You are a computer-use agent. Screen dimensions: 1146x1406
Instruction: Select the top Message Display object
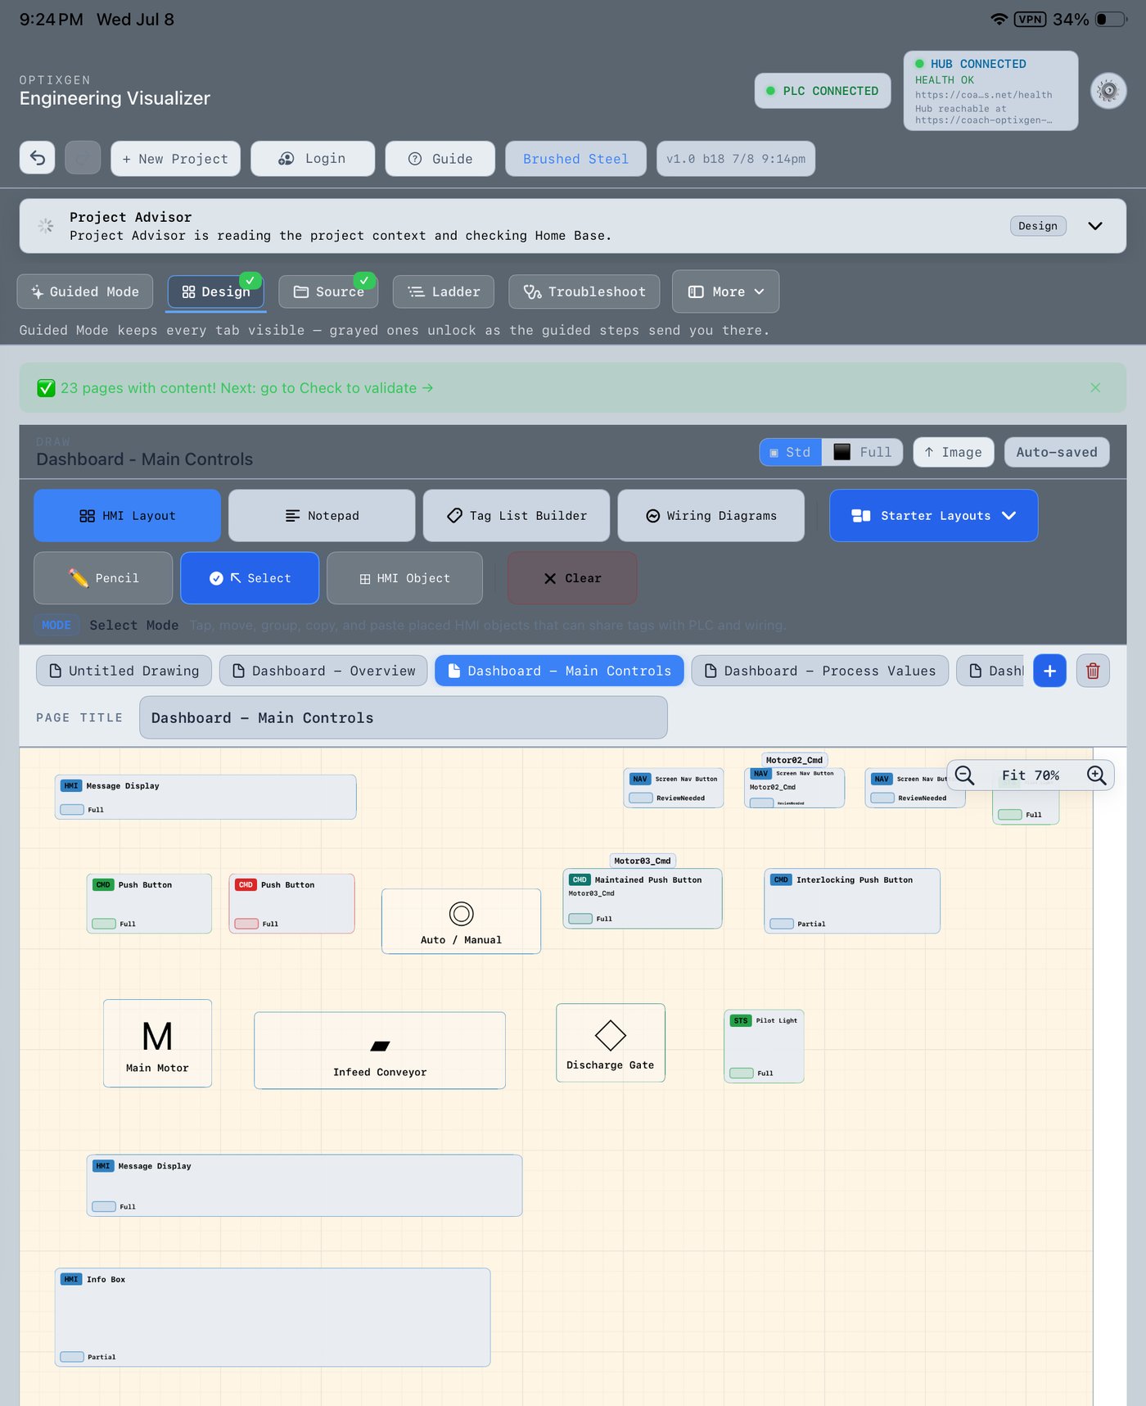click(205, 797)
